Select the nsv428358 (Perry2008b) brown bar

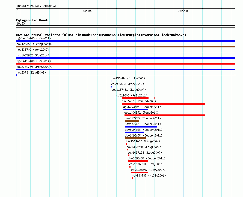pos(126,47)
